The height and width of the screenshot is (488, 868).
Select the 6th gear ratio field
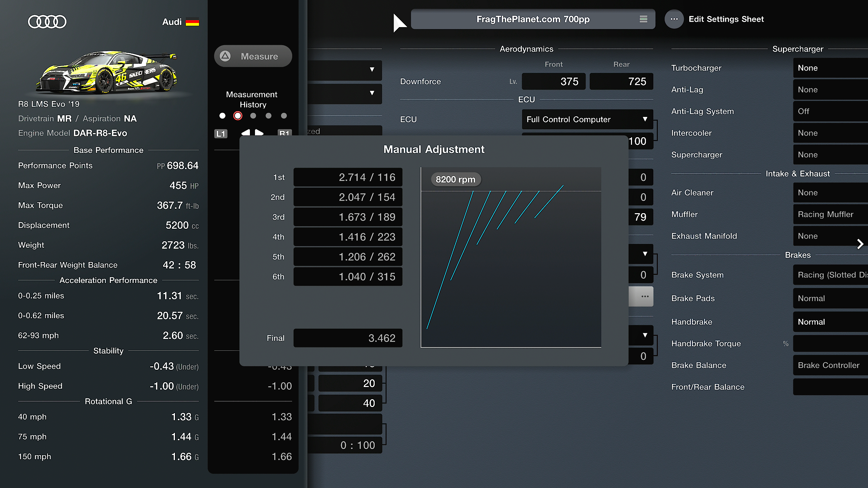(x=348, y=277)
